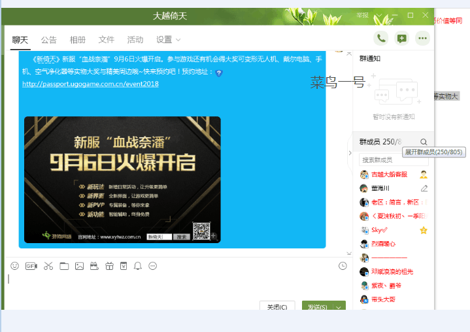Click the send picture icon

pos(79,266)
